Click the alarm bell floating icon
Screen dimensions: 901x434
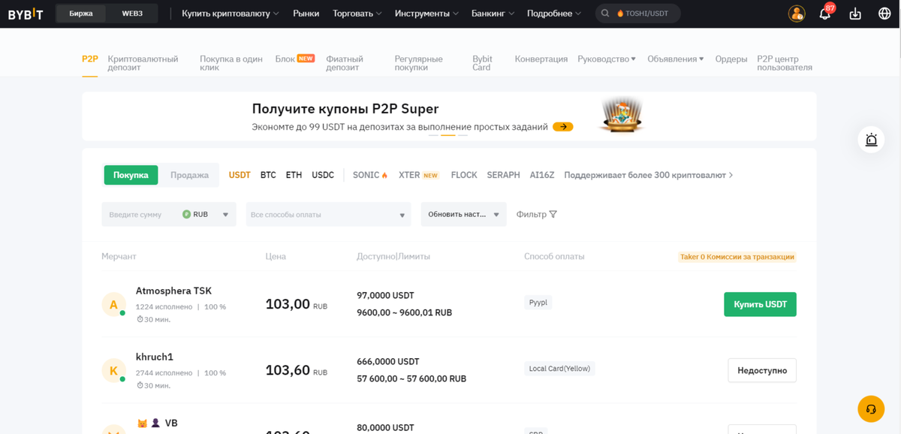(871, 140)
